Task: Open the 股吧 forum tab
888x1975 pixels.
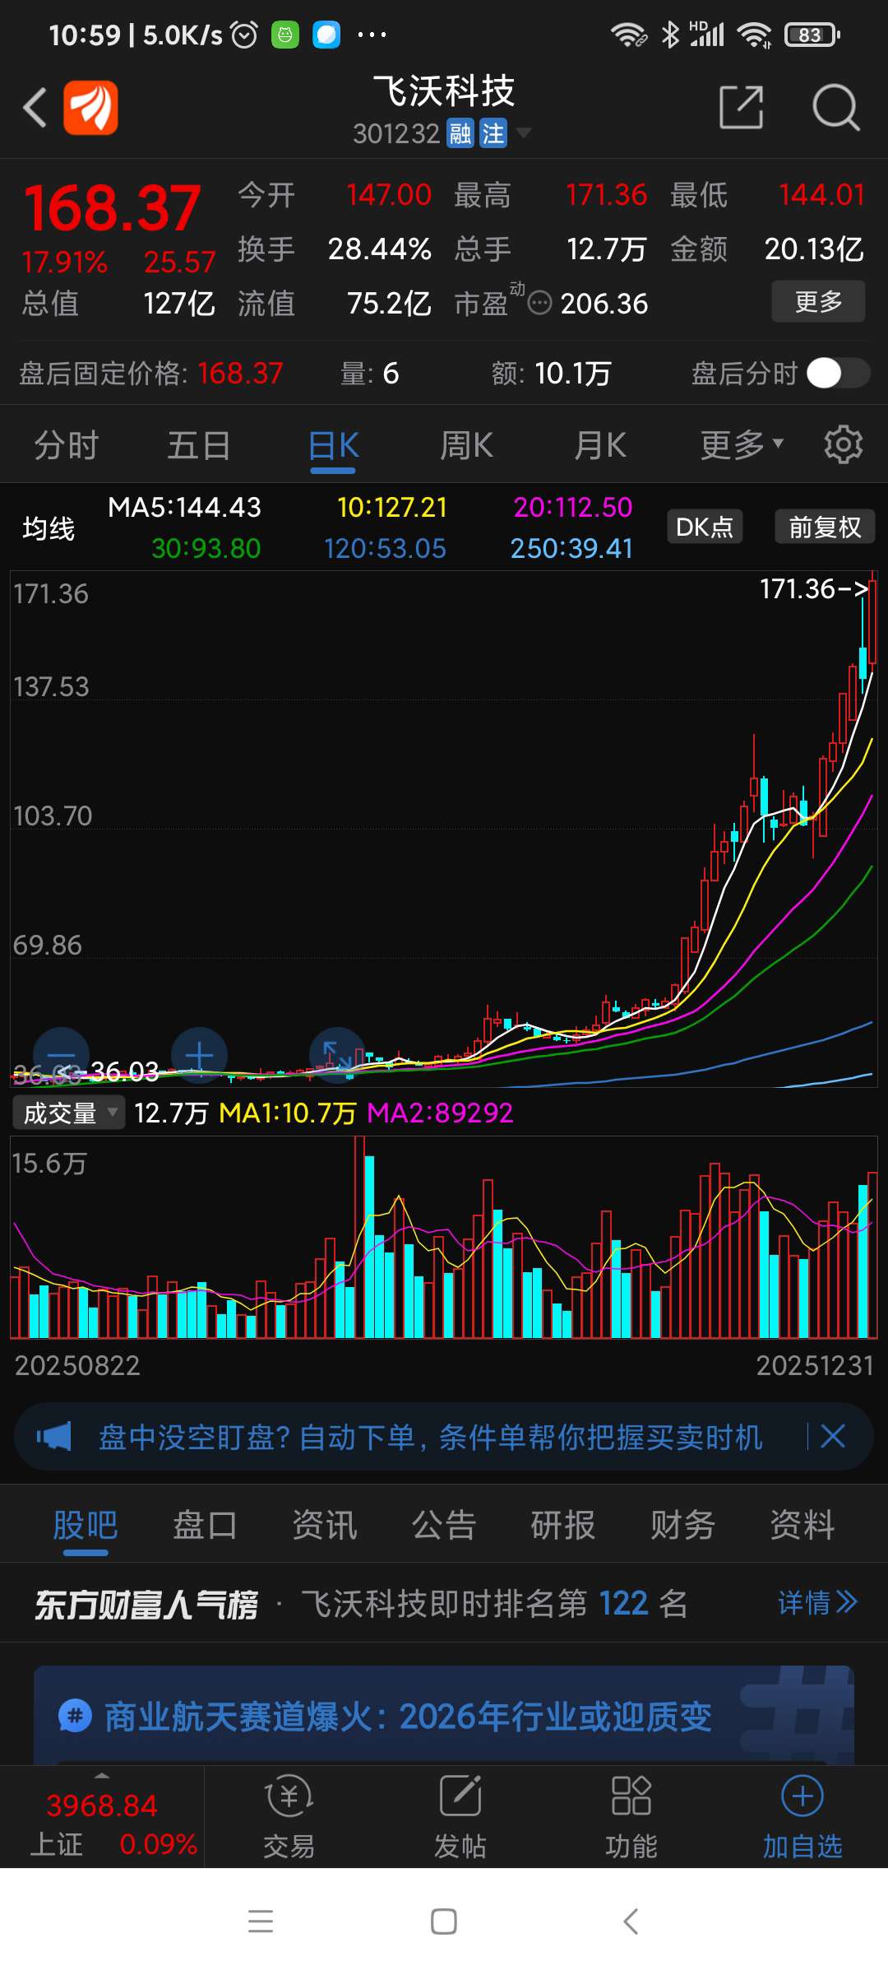Action: (86, 1525)
